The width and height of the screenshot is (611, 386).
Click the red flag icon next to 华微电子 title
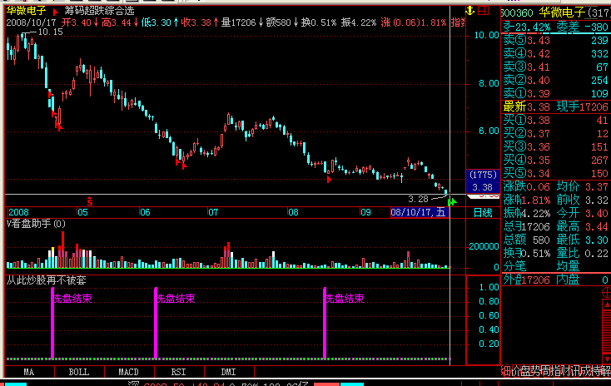pos(55,12)
